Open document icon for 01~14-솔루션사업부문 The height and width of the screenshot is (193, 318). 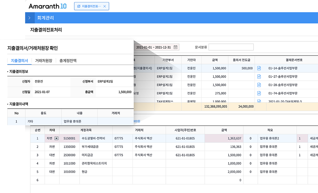(259, 68)
